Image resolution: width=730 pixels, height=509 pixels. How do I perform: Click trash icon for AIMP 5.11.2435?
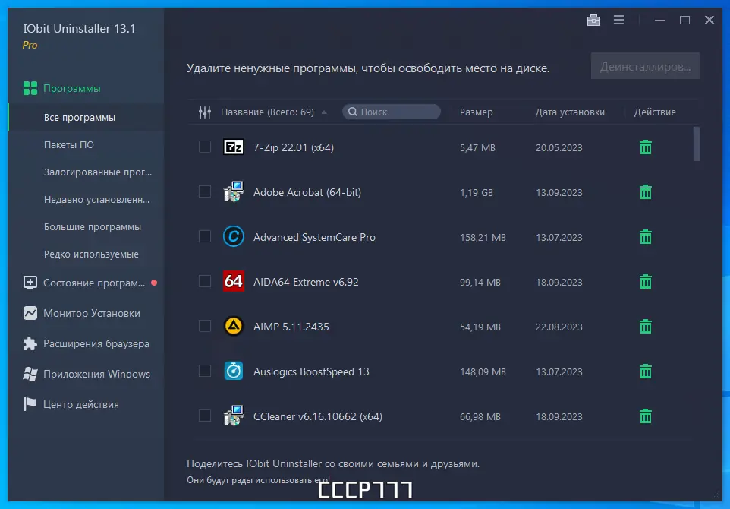pyautogui.click(x=645, y=326)
